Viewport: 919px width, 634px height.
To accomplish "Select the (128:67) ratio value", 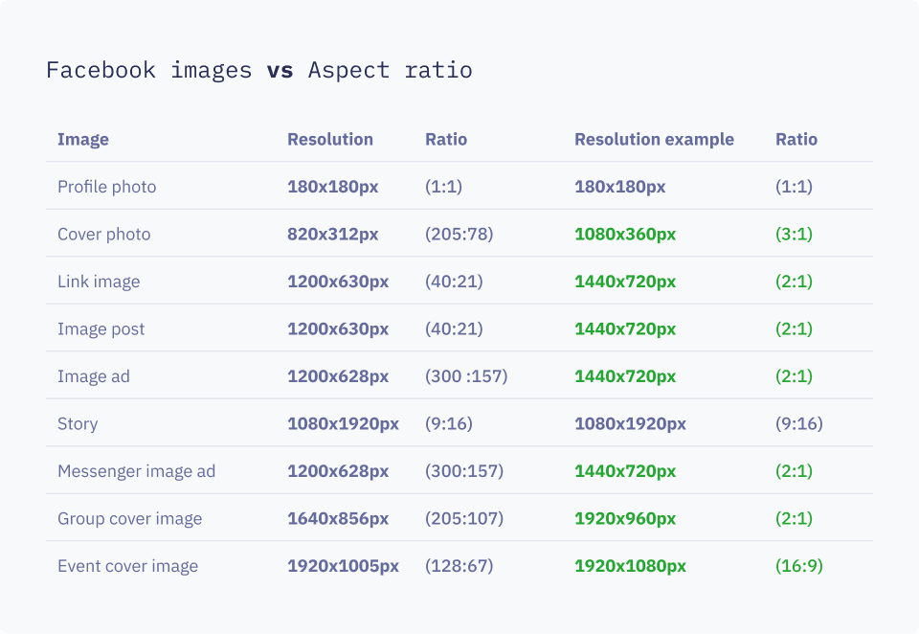I will pyautogui.click(x=459, y=566).
